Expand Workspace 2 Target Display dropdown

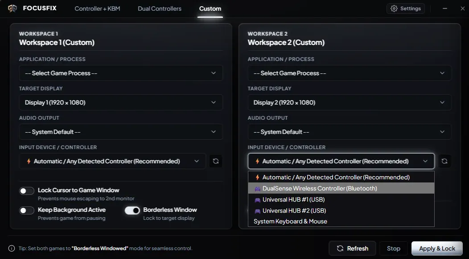pos(350,102)
